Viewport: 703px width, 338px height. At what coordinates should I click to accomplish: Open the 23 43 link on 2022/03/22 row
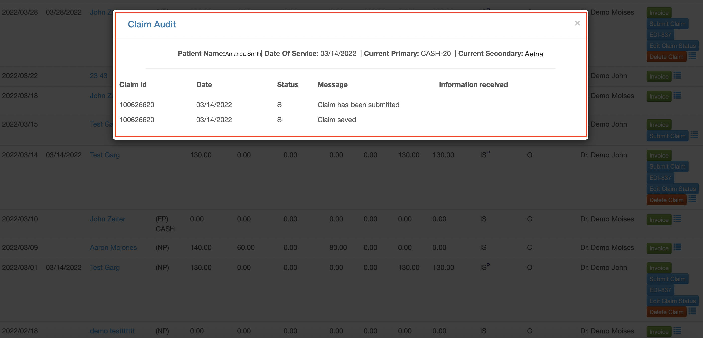click(99, 76)
